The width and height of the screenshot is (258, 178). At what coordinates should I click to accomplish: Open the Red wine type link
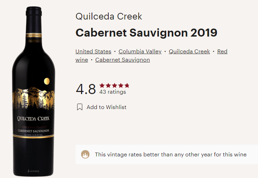222,51
